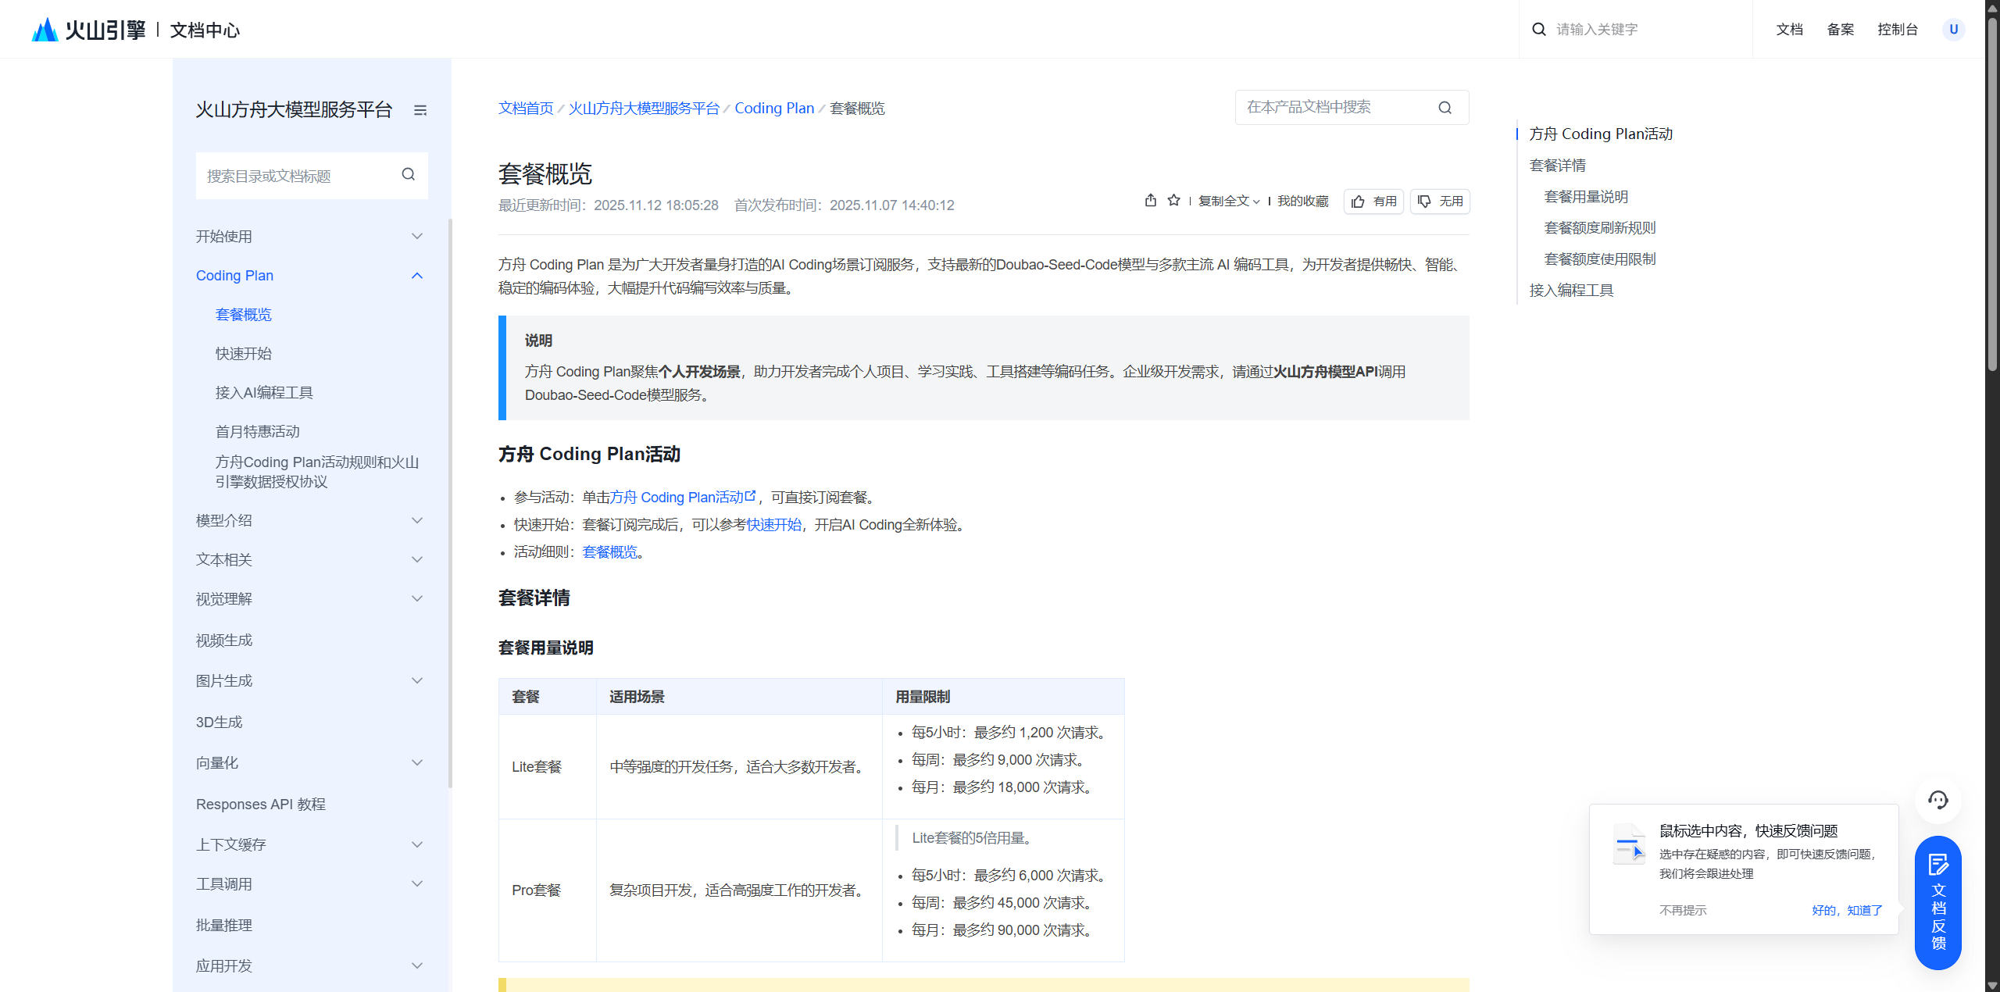Click the share icon beside the star
Screen dimensions: 2000x992
1150,201
